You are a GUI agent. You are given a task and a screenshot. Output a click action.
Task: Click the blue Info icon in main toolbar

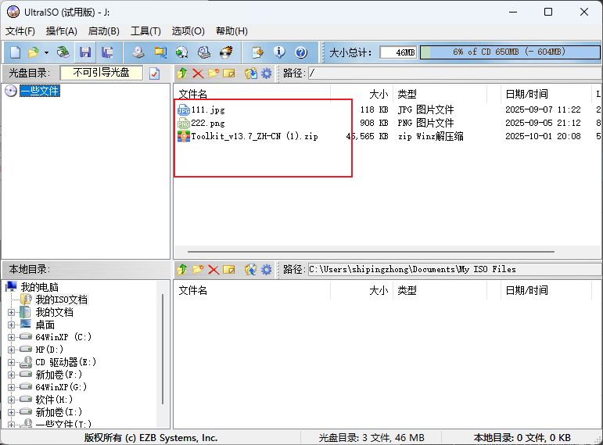279,52
